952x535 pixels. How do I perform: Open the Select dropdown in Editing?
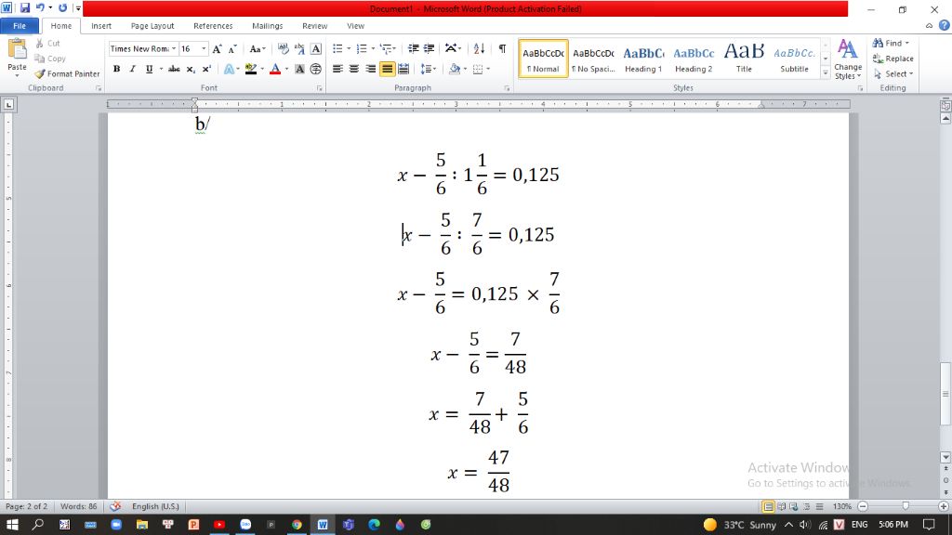(893, 74)
